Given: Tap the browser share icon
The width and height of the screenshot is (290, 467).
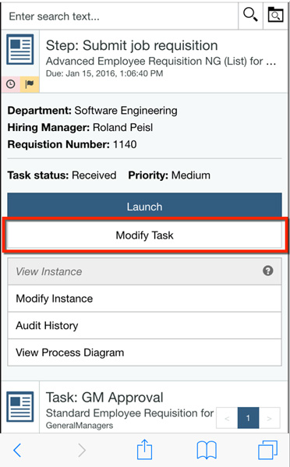Looking at the screenshot, I should tap(145, 449).
